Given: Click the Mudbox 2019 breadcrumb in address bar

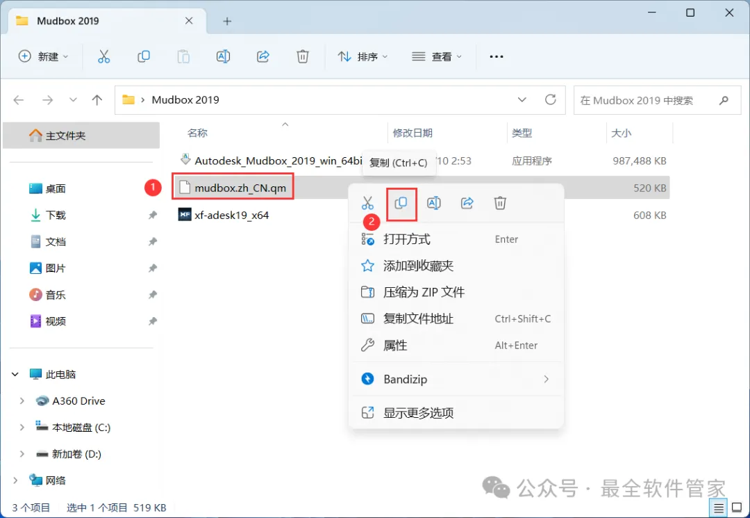Looking at the screenshot, I should point(185,99).
